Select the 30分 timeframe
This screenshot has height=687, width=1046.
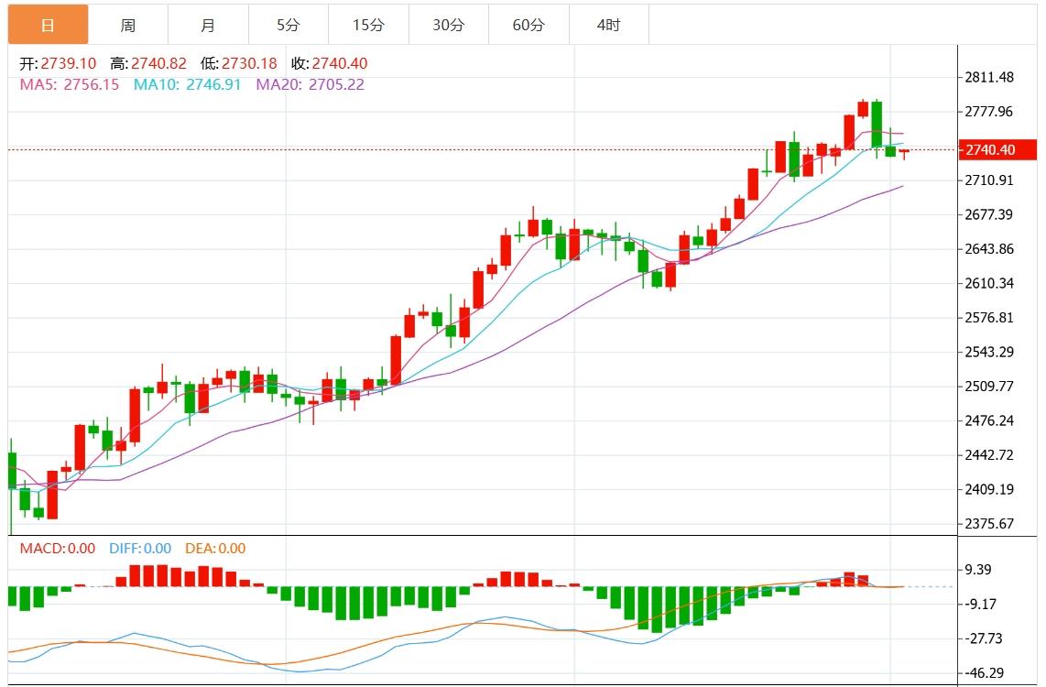tap(448, 25)
